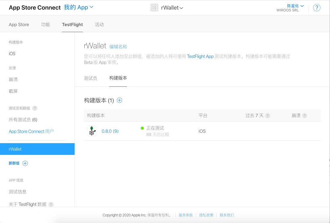
Task: Click the 过去 7 天 column header
Action: [254, 116]
